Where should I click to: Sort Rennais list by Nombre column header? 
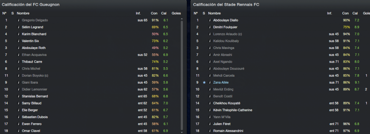coord(214,13)
